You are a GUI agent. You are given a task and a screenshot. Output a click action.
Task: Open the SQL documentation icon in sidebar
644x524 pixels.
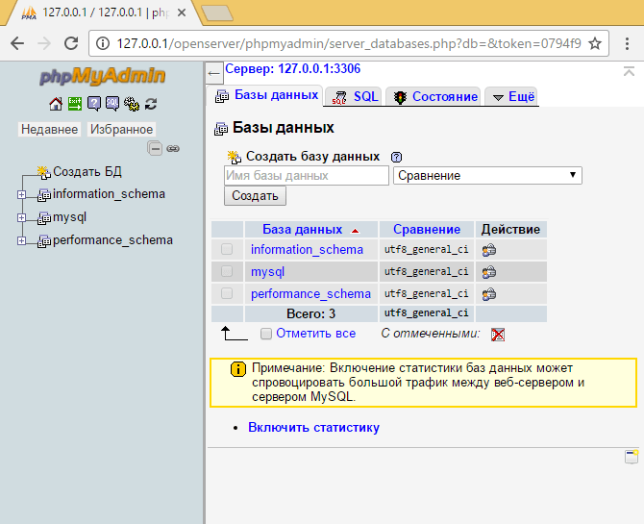point(112,104)
